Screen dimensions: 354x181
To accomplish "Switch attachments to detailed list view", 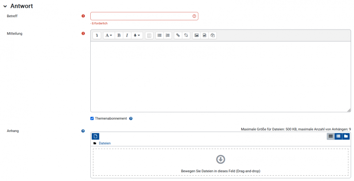I will [x=338, y=136].
